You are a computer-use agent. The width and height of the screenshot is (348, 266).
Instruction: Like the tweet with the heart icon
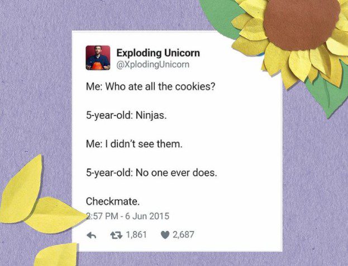coord(165,235)
